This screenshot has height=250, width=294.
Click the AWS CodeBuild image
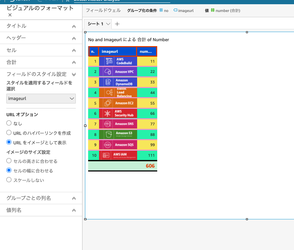(x=118, y=61)
